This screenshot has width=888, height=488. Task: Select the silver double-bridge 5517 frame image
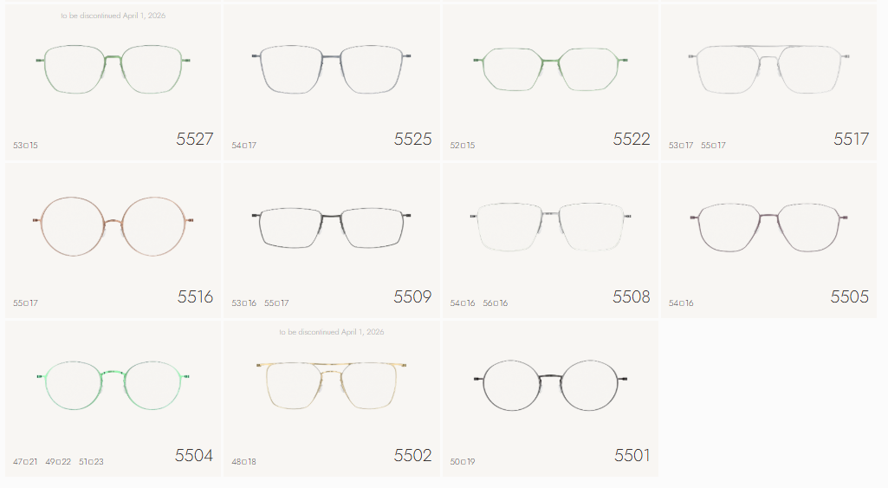click(x=769, y=68)
